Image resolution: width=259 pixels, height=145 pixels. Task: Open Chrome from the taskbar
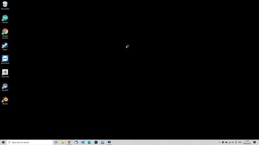69,142
